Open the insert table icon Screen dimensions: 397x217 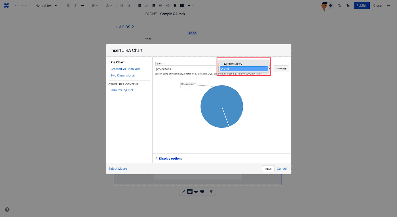tap(175, 5)
